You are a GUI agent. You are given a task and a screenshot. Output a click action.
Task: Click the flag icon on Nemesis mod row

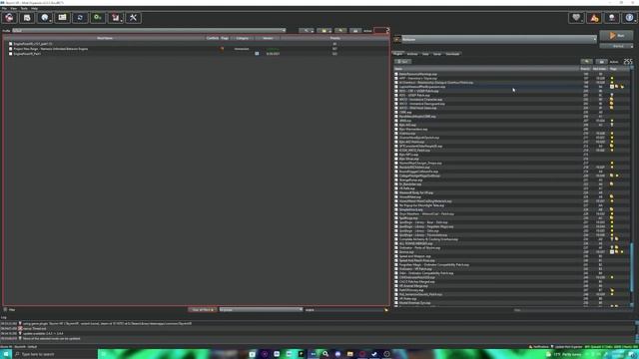point(222,49)
